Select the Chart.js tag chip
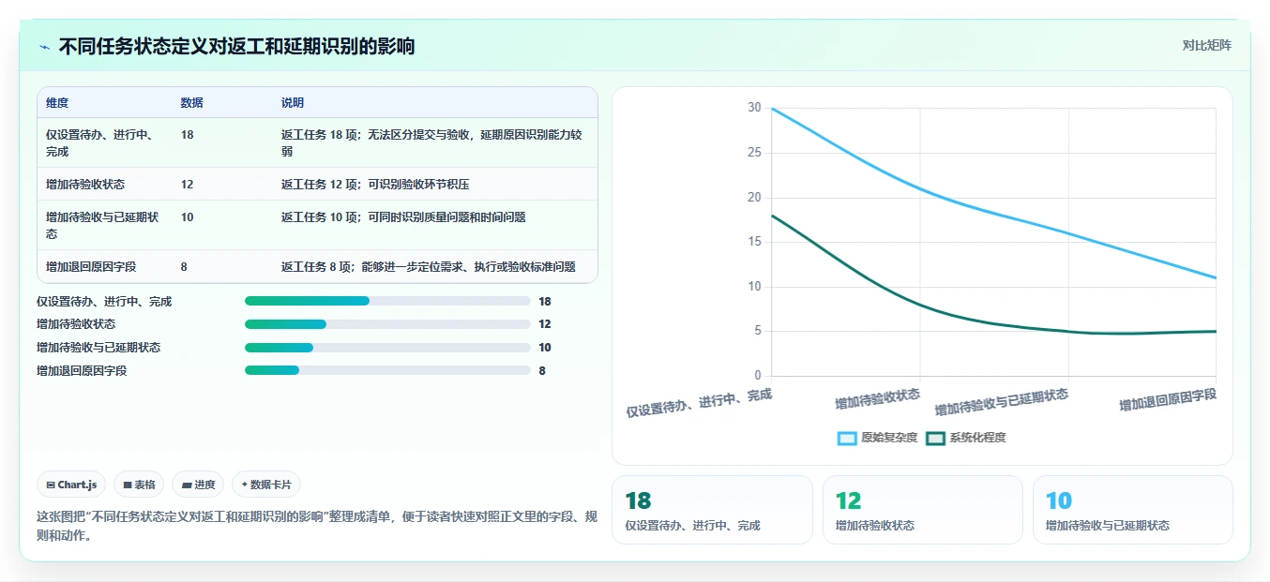 point(71,485)
